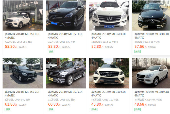
Task: Open the black Mercedes photo from 广州
Action: pos(66,15)
